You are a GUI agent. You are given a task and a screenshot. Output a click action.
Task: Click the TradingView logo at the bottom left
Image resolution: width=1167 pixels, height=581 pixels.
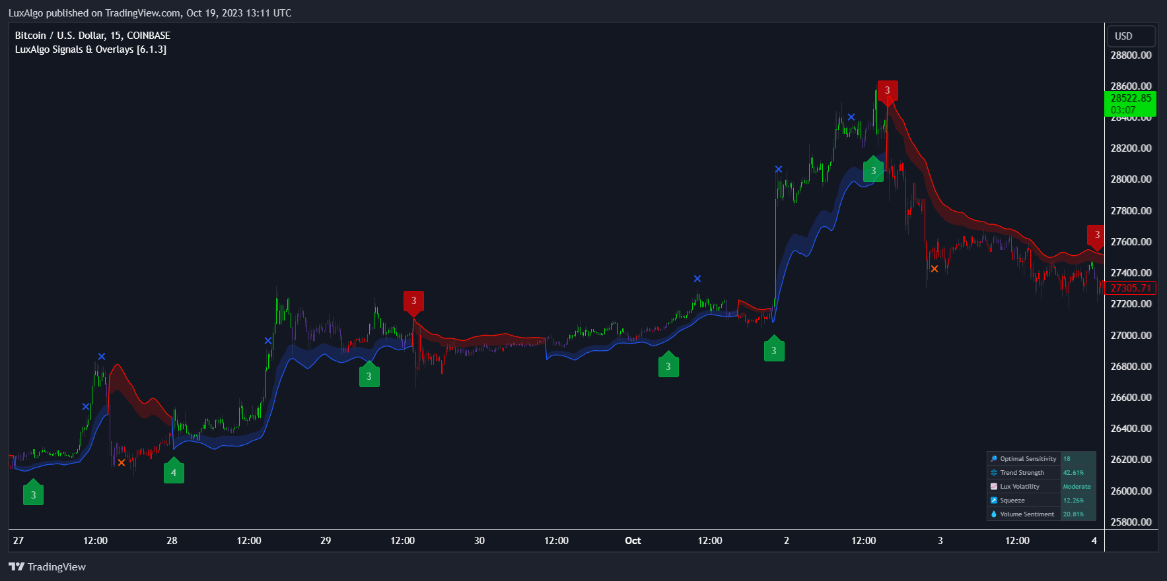tap(47, 566)
